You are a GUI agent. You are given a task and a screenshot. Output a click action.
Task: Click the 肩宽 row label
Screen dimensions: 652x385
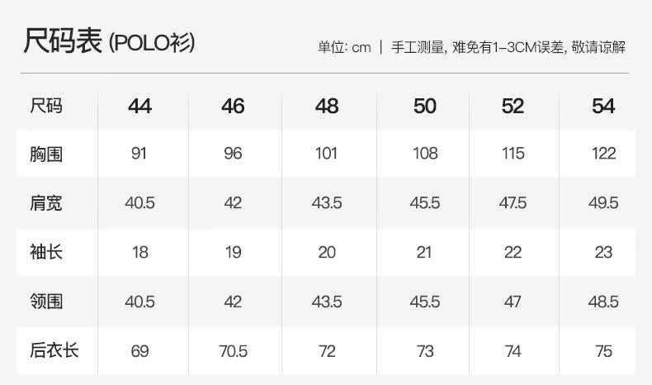[46, 203]
